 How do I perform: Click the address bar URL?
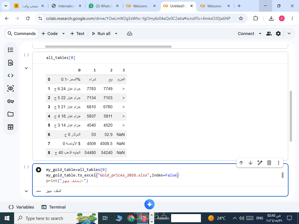[138, 18]
